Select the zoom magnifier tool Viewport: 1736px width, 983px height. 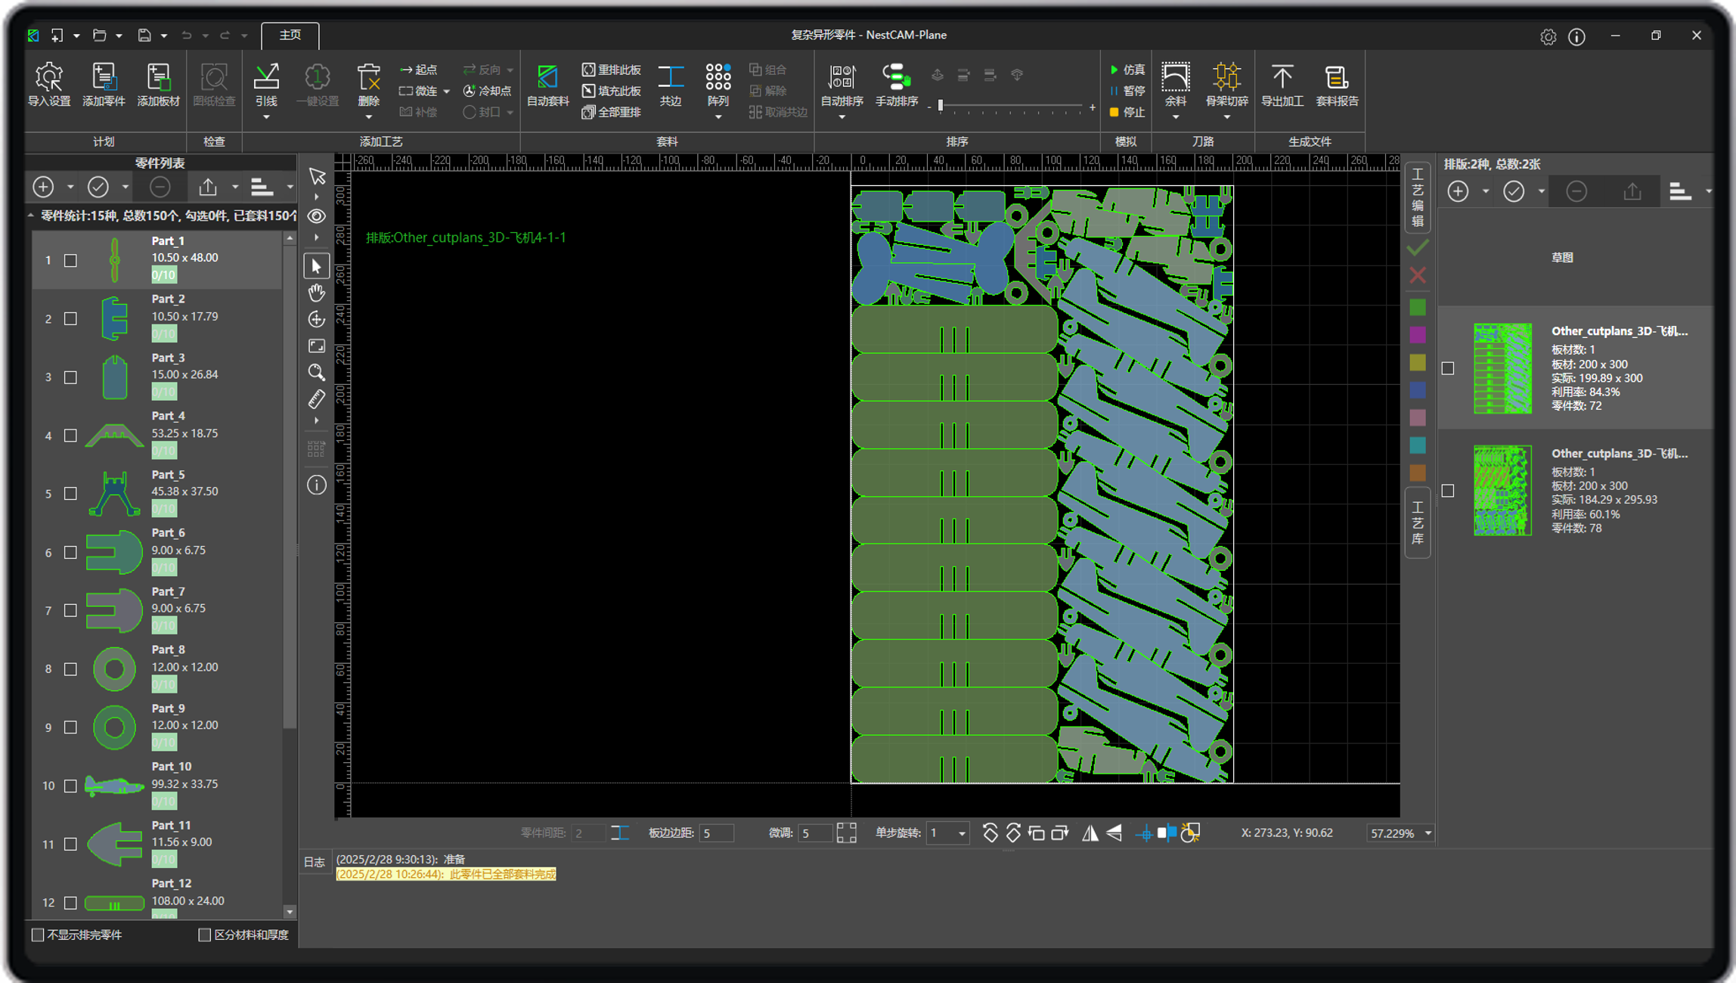[317, 372]
